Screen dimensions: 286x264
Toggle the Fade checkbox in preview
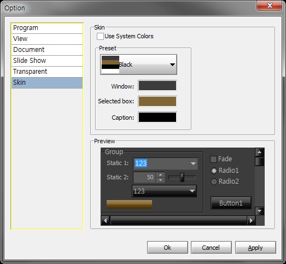coord(213,159)
